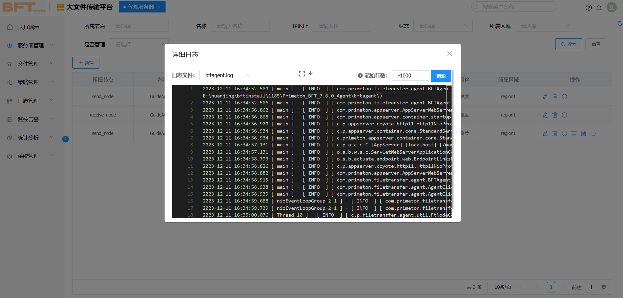The height and width of the screenshot is (298, 623).
Task: Select the 代理服务器 tab
Action: [x=142, y=7]
